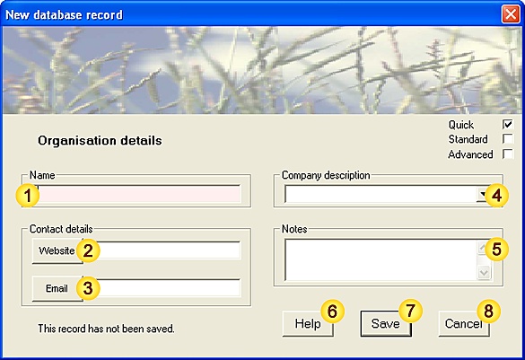Screen dimensions: 525x360
Task: Click the Help button
Action: point(308,324)
